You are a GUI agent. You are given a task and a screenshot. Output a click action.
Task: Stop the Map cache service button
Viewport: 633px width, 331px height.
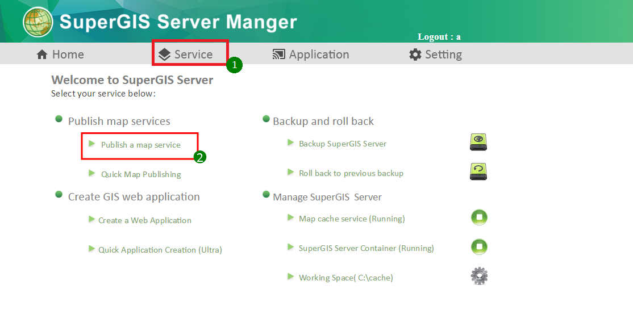click(479, 217)
